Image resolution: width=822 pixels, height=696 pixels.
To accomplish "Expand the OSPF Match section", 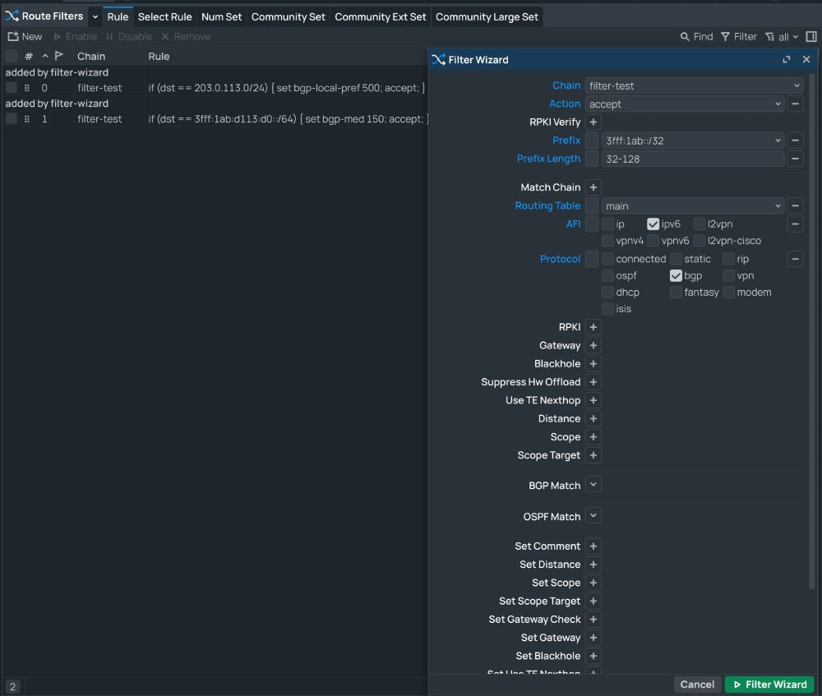I will (x=593, y=516).
